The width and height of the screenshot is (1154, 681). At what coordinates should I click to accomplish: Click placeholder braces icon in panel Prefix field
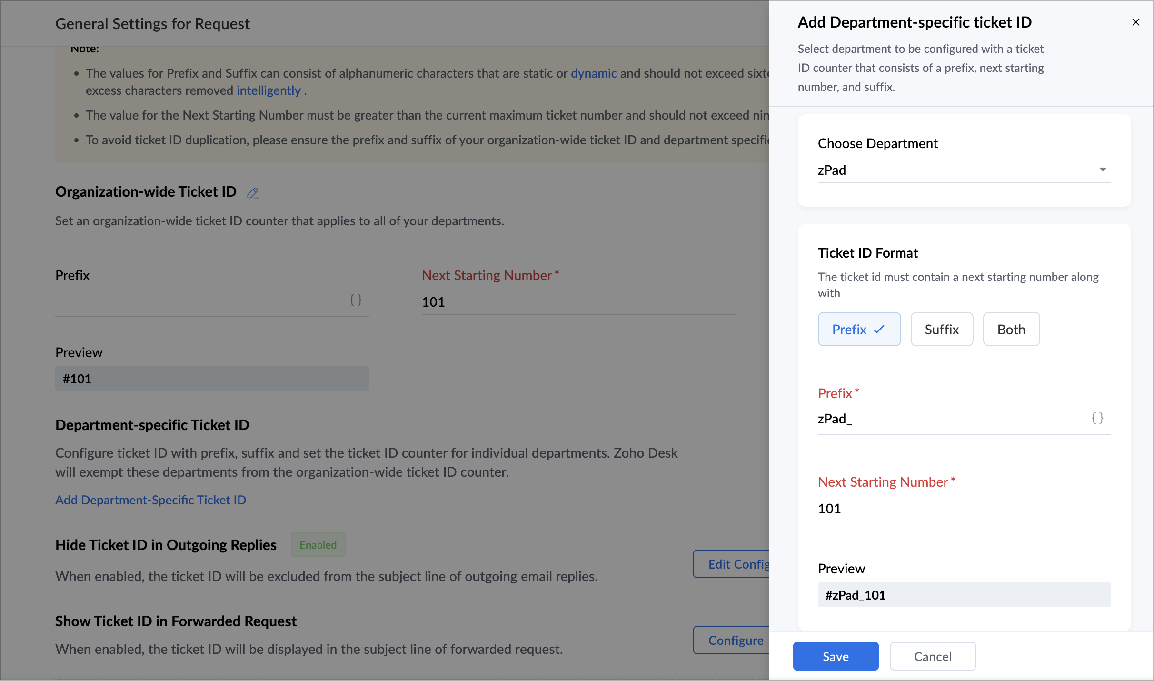coord(1097,418)
